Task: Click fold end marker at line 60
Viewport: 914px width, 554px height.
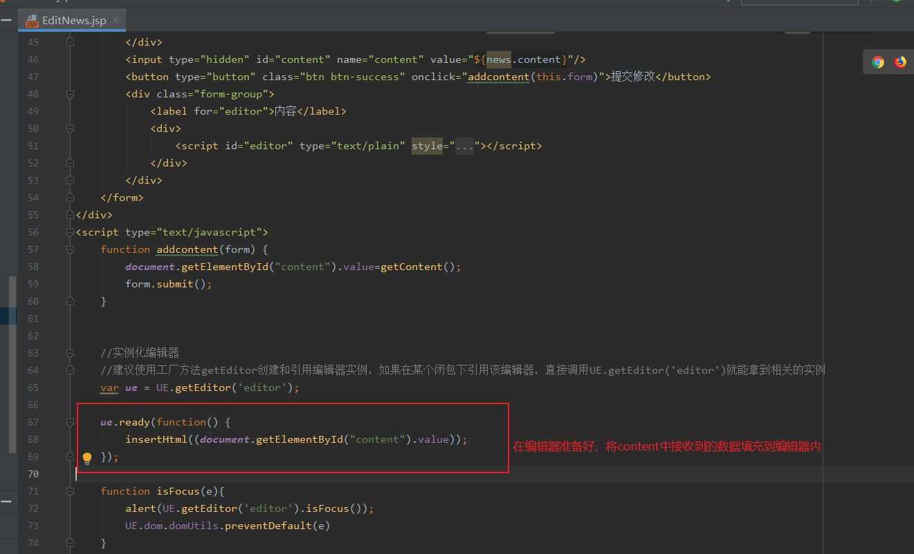Action: click(x=70, y=301)
